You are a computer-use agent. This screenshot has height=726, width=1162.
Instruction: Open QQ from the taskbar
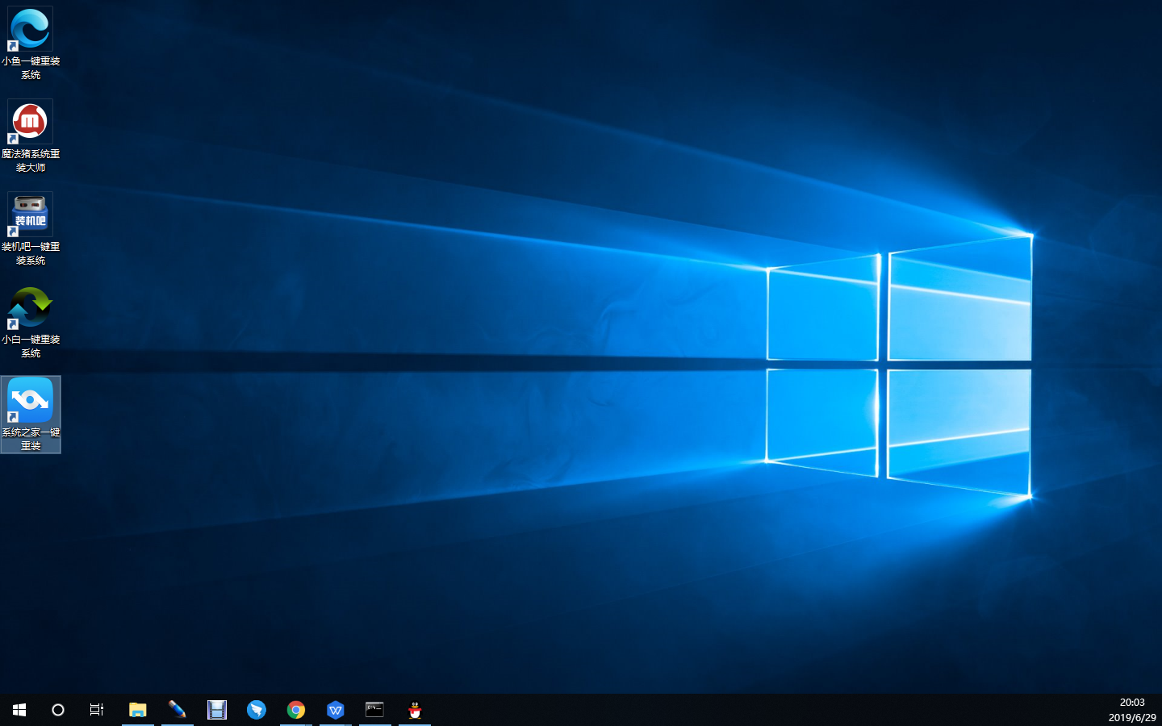coord(415,710)
